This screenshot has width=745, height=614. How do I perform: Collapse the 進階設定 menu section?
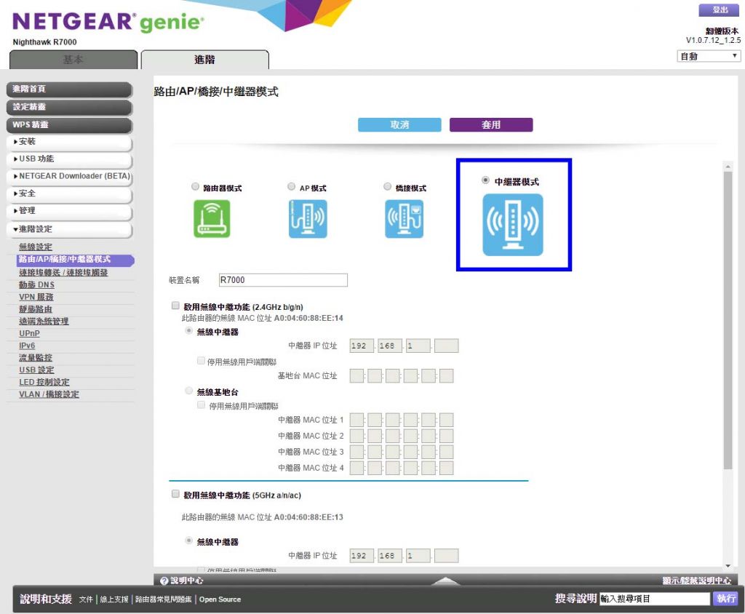click(x=69, y=229)
